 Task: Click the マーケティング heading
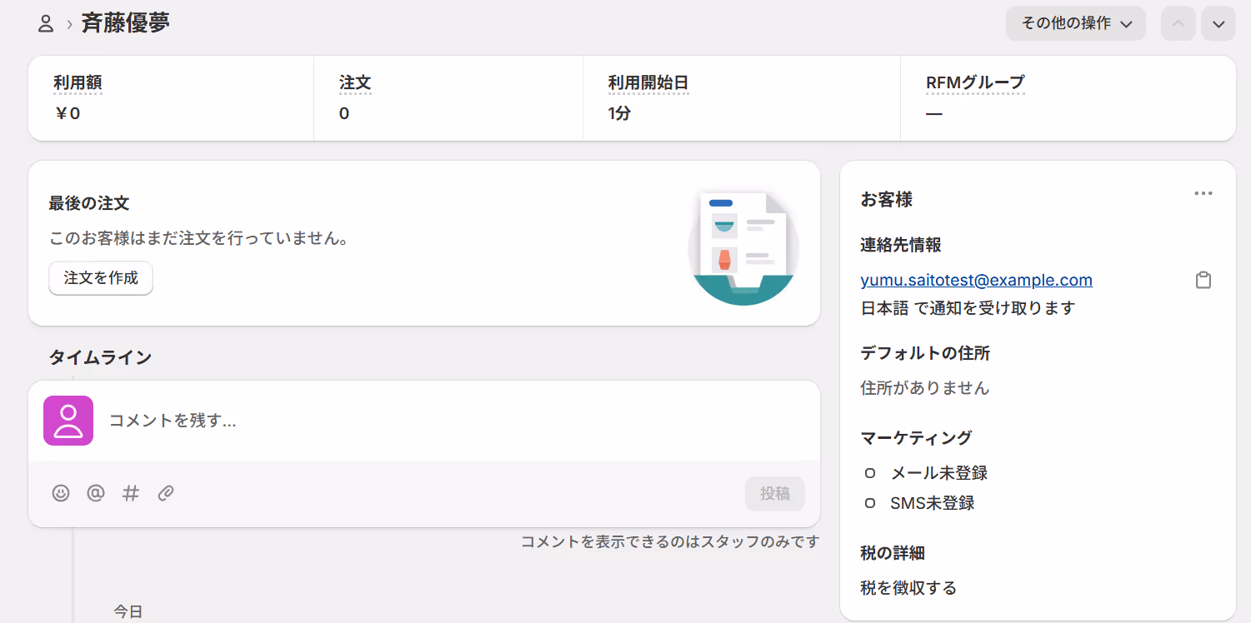pyautogui.click(x=916, y=438)
